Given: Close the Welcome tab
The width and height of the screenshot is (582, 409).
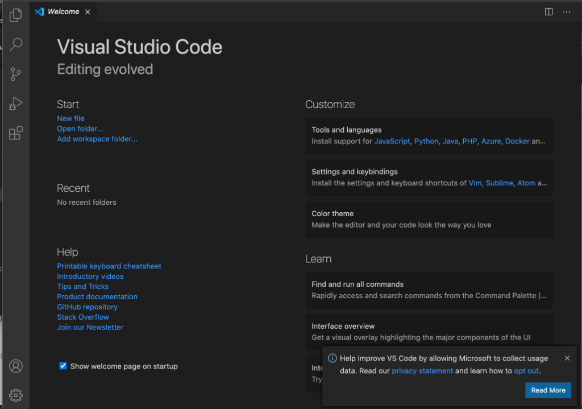Looking at the screenshot, I should [x=88, y=12].
